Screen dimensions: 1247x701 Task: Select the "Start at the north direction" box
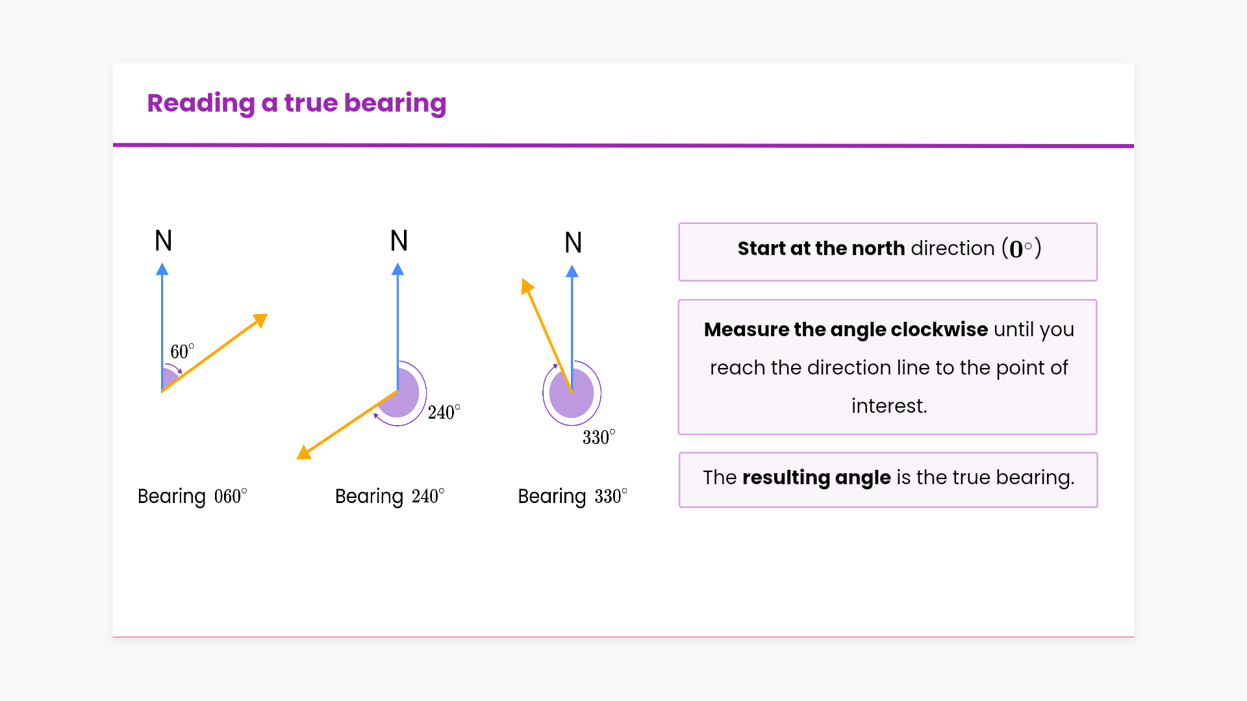tap(888, 252)
